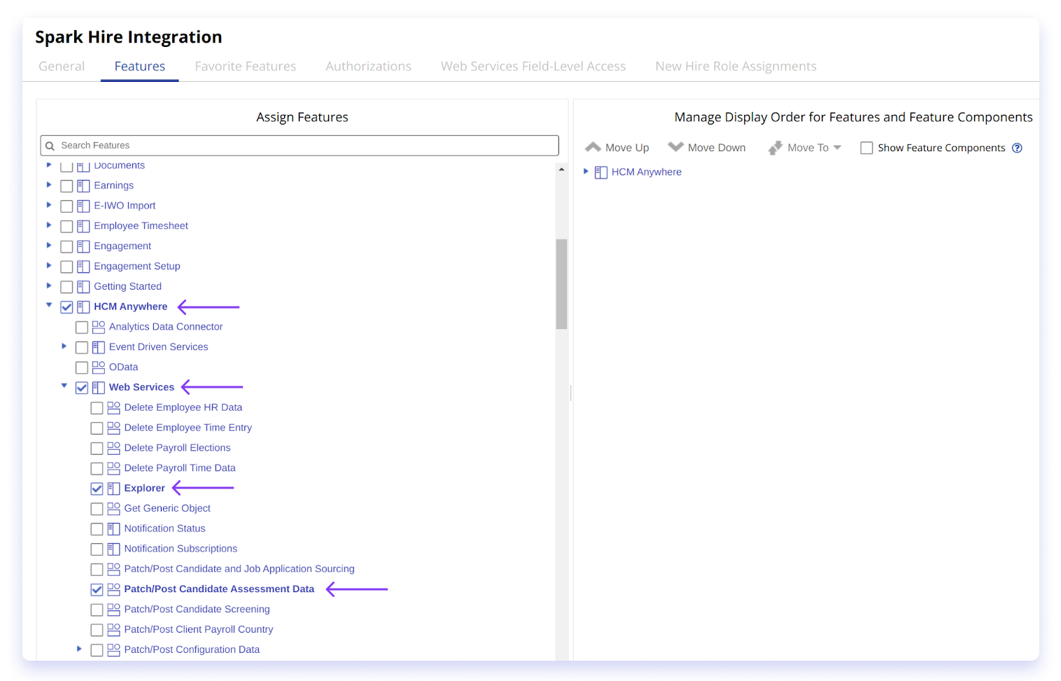Expand HCM Anywhere in display order panel
1061x681 pixels.
586,171
